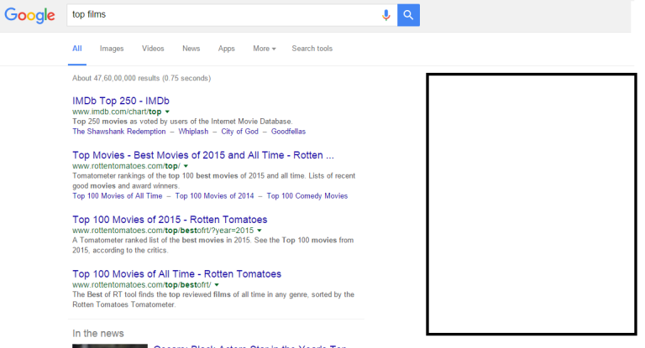The height and width of the screenshot is (348, 645).
Task: Click 'The Best of RT tool finds' snippet
Action: 213,299
